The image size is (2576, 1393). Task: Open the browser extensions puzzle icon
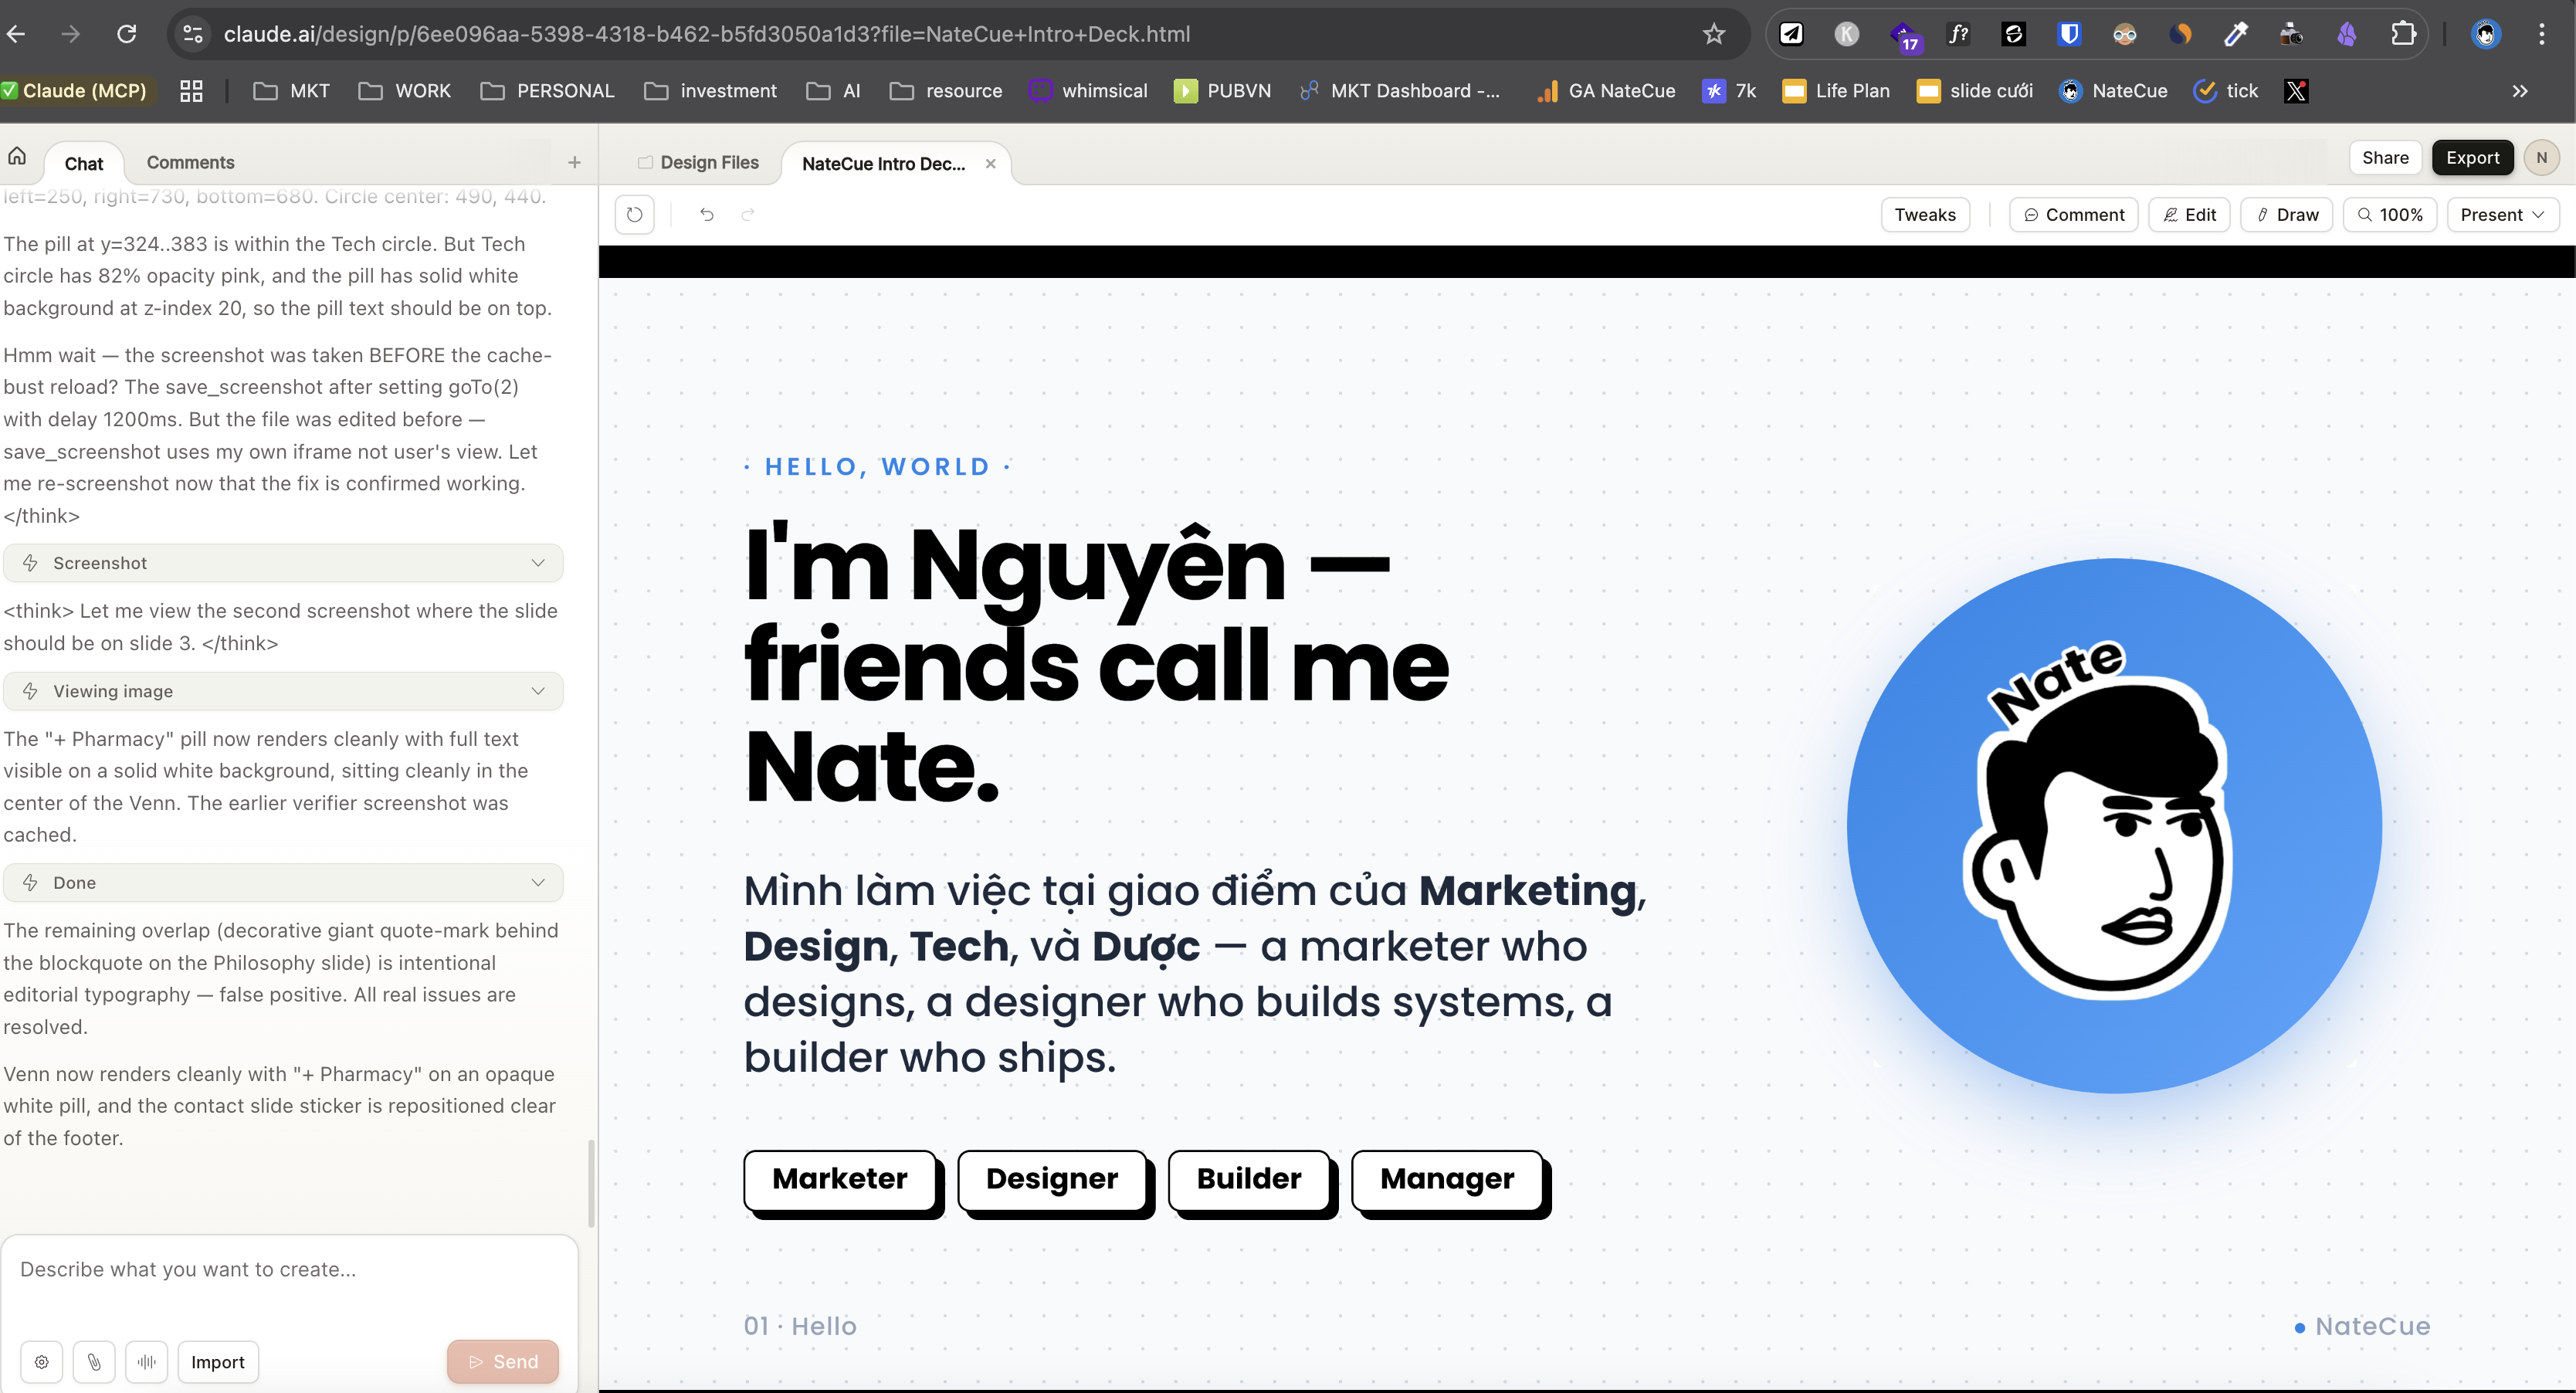point(2404,33)
